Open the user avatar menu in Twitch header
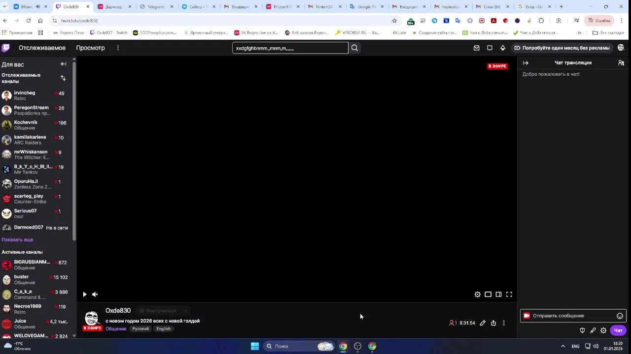Screen dimensions: 631x354 coord(621,48)
